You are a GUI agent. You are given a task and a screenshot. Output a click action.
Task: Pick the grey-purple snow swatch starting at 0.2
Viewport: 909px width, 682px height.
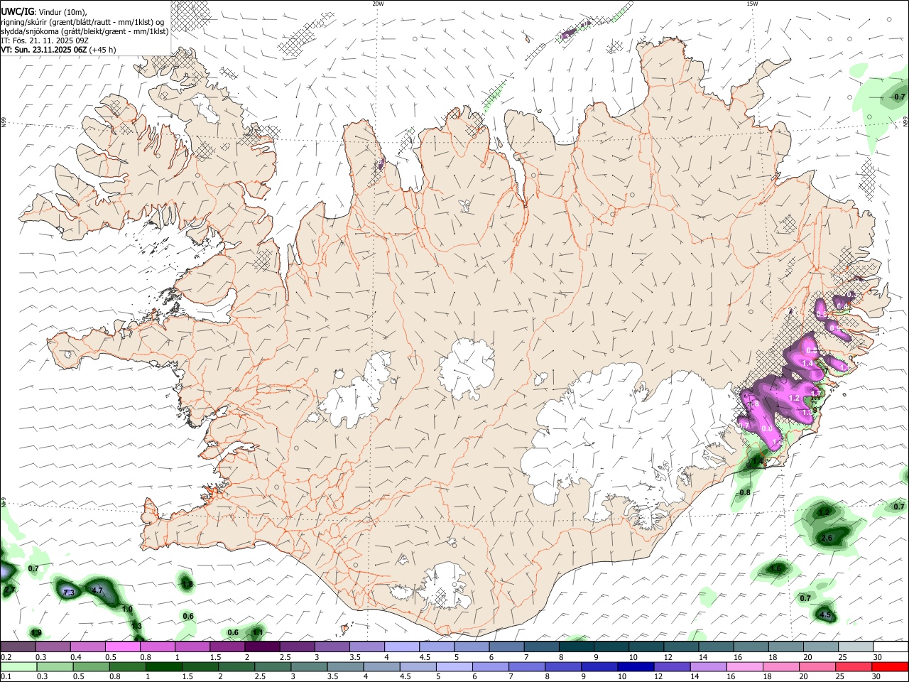coord(18,647)
